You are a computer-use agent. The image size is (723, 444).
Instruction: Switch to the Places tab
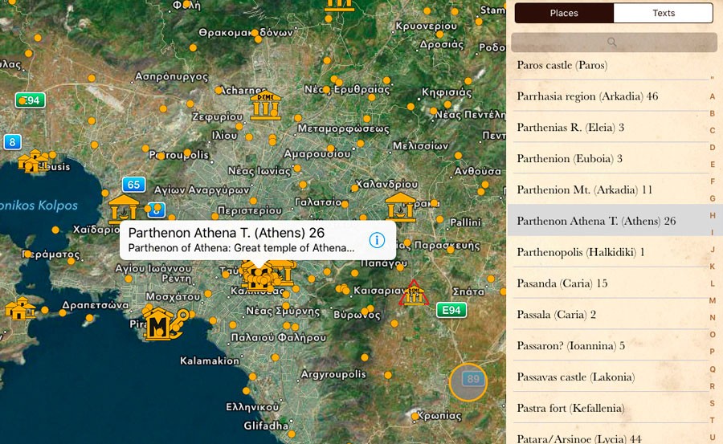[564, 13]
